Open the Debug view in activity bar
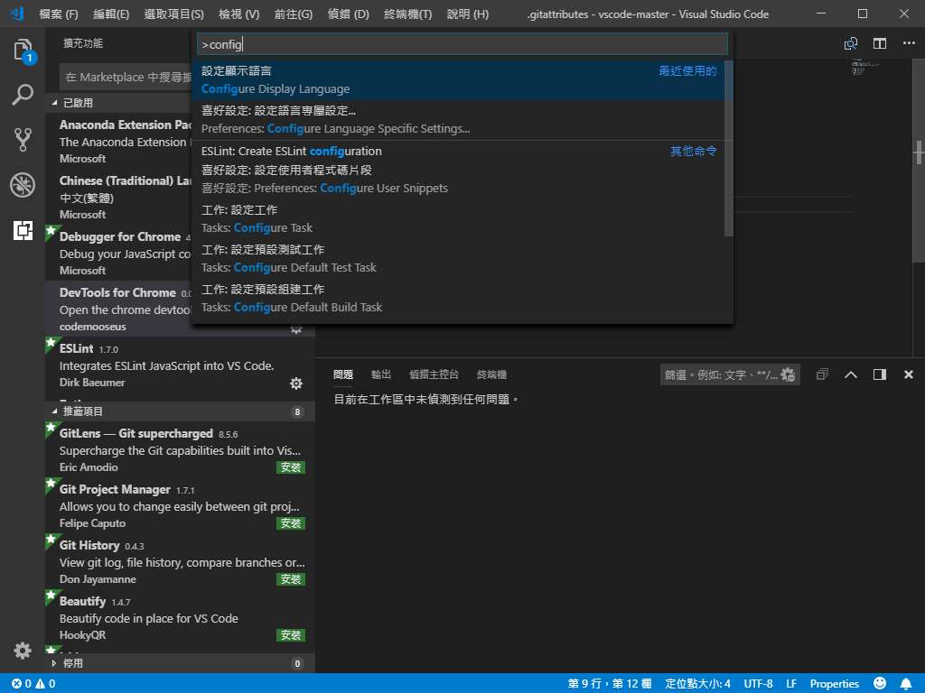Image resolution: width=925 pixels, height=693 pixels. (23, 185)
